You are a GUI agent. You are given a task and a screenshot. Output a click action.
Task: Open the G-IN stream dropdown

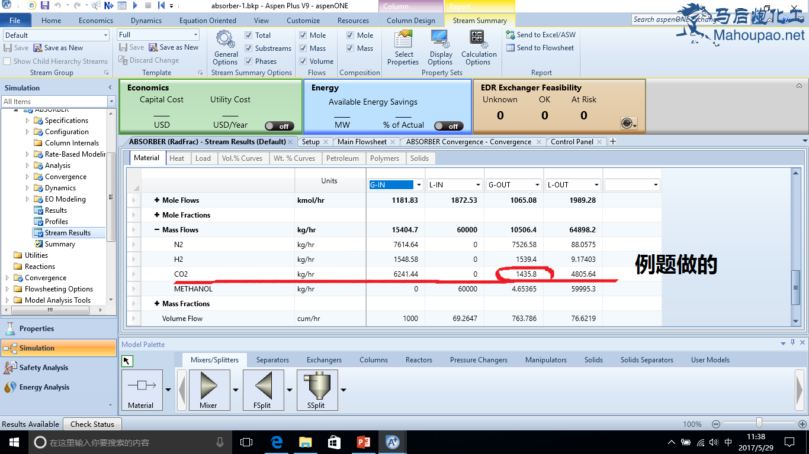419,185
